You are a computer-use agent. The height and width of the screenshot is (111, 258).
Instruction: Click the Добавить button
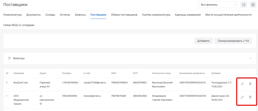203,41
